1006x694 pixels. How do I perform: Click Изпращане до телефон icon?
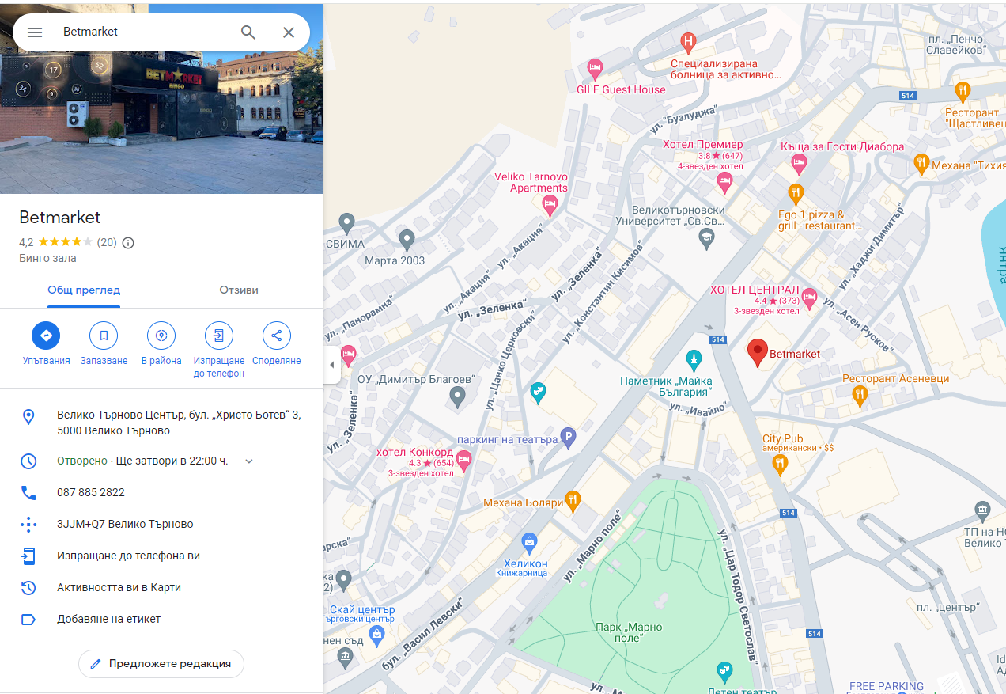pyautogui.click(x=218, y=336)
